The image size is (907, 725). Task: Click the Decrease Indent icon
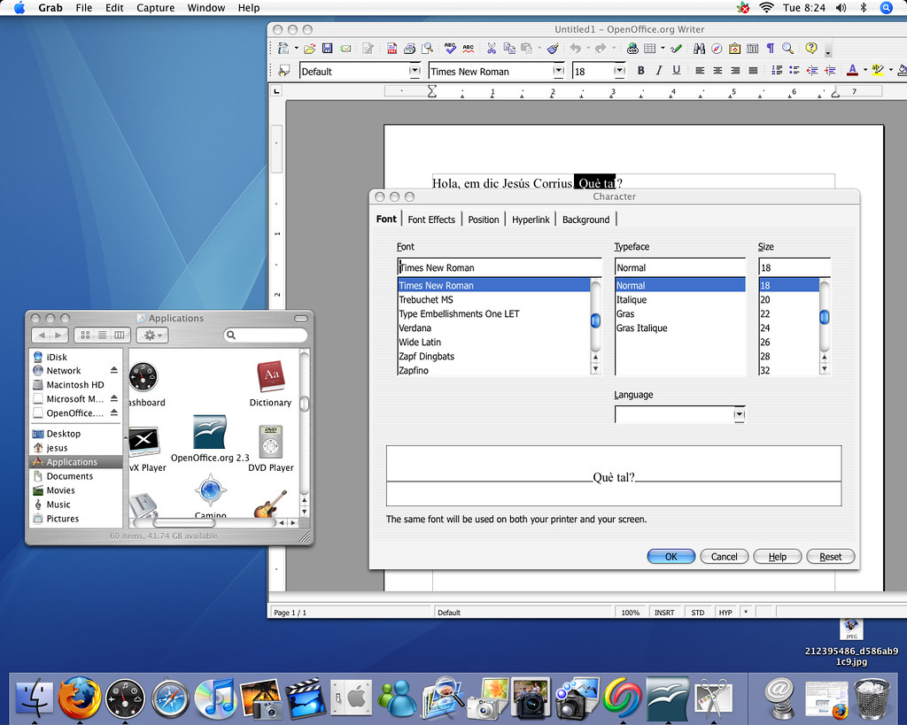click(x=812, y=71)
